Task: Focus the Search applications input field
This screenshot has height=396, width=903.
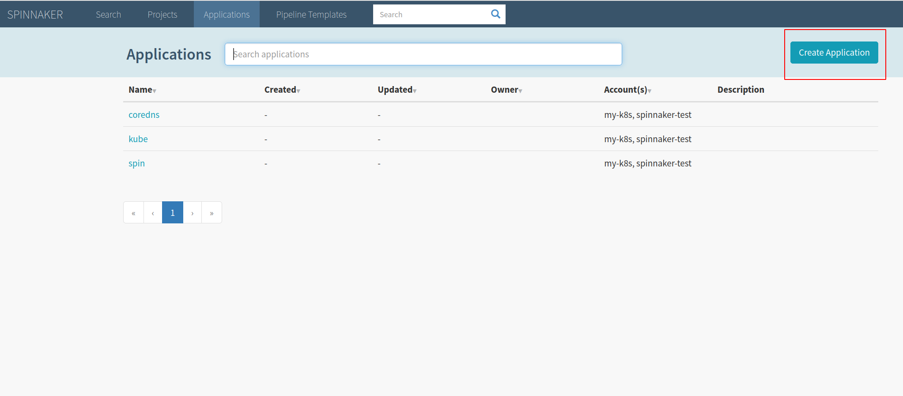Action: pyautogui.click(x=423, y=54)
